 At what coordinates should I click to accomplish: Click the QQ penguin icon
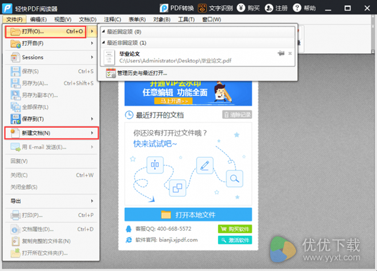pyautogui.click(x=129, y=229)
